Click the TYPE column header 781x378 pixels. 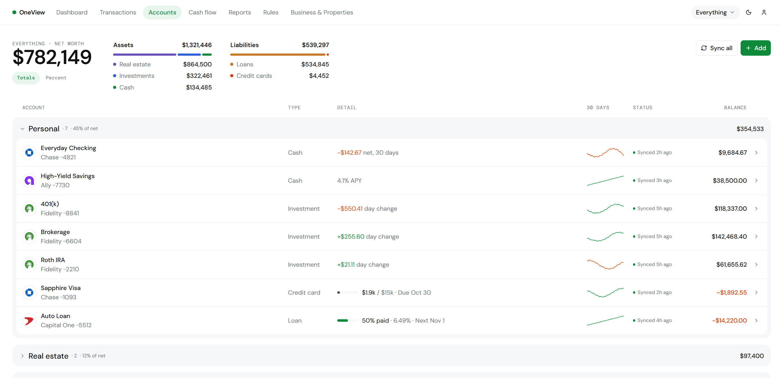click(294, 108)
